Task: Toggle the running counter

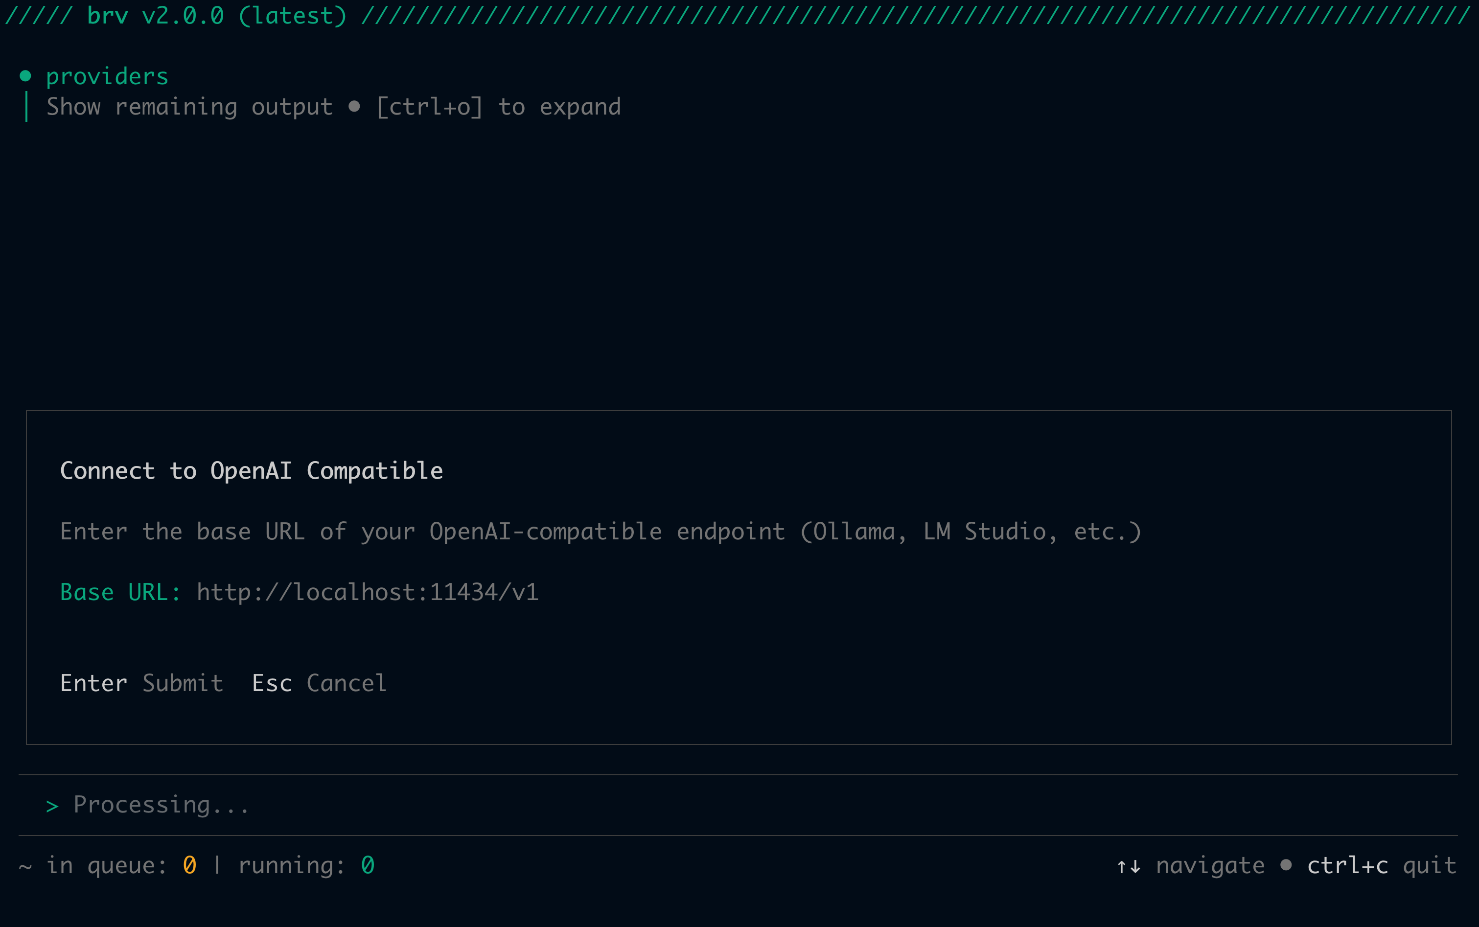Action: click(x=368, y=864)
